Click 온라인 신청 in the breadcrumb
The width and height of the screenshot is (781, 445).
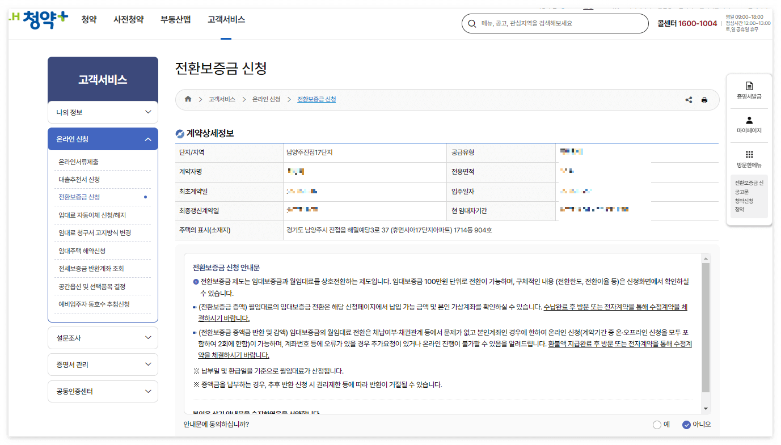pos(267,99)
